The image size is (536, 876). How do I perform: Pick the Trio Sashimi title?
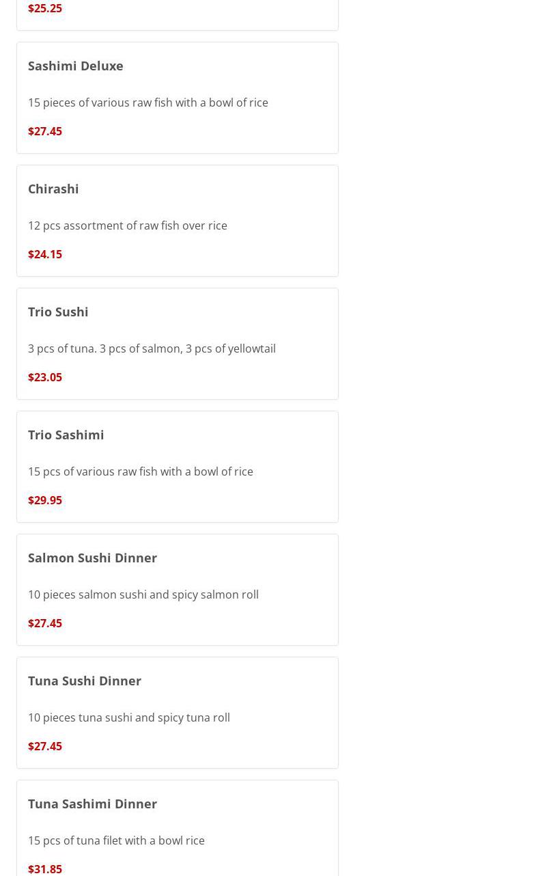tap(66, 435)
